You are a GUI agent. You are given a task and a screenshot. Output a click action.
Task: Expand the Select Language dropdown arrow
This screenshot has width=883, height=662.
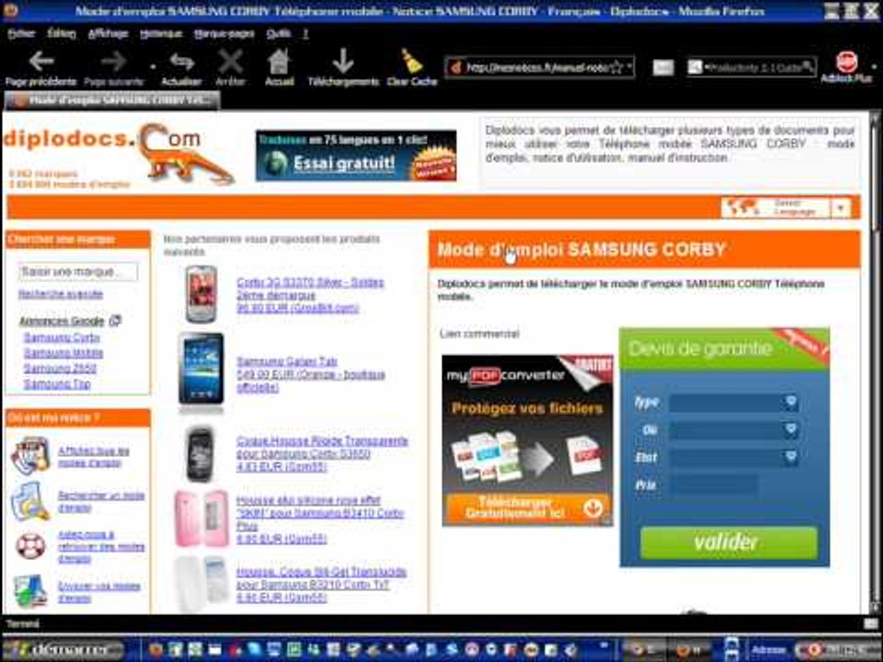pos(841,208)
